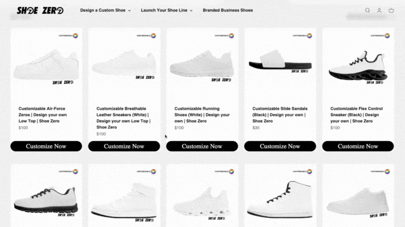Viewport: 405px width, 227px height.
Task: Open the user account icon
Action: coord(379,11)
